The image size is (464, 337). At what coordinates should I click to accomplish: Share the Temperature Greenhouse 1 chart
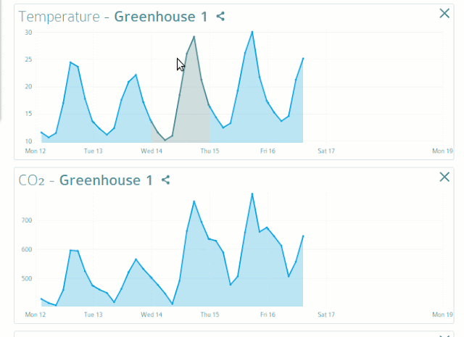coord(220,16)
